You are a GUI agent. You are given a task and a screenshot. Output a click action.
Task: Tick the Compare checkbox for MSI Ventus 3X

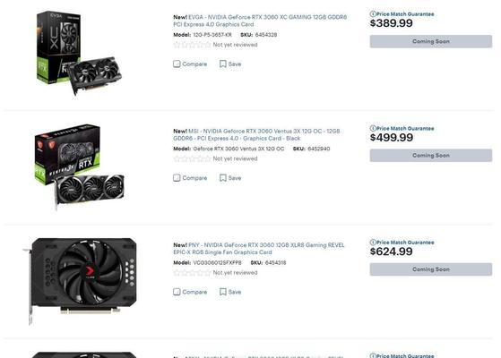tap(177, 178)
